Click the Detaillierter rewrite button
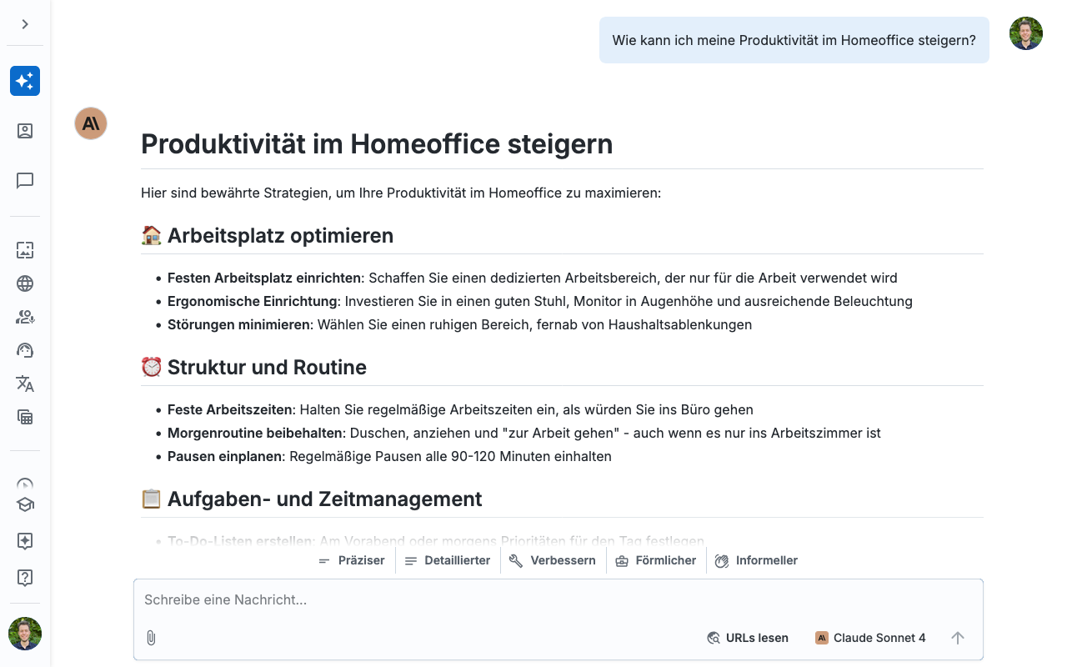This screenshot has width=1067, height=667. point(448,560)
